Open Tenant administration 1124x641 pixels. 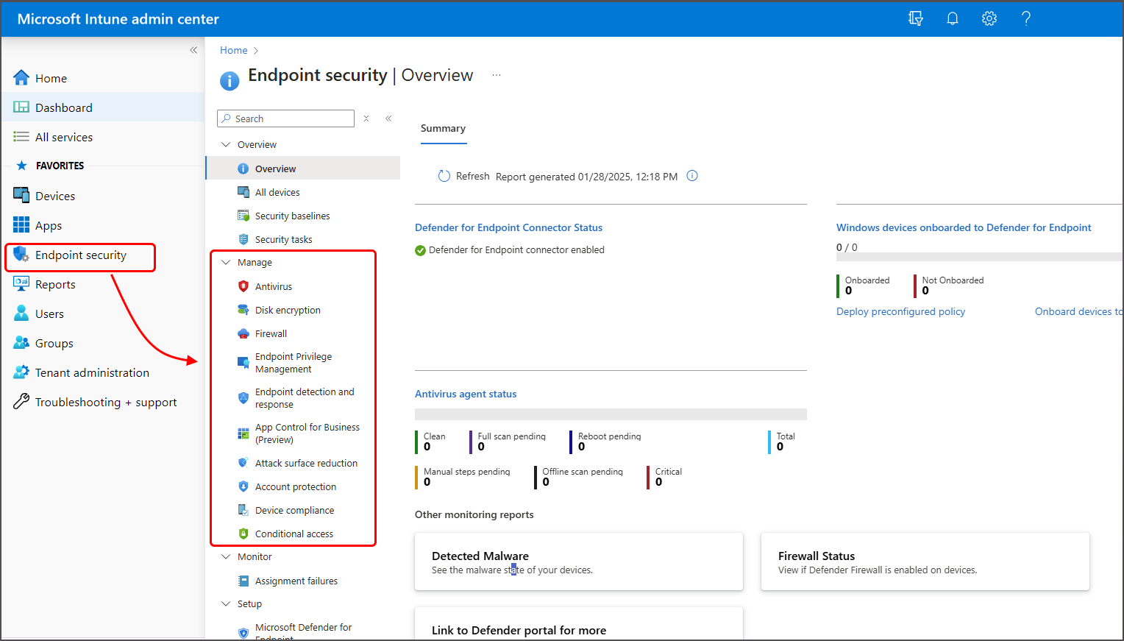coord(91,372)
